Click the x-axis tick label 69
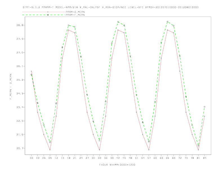This screenshot has width=223, height=172. [174, 158]
